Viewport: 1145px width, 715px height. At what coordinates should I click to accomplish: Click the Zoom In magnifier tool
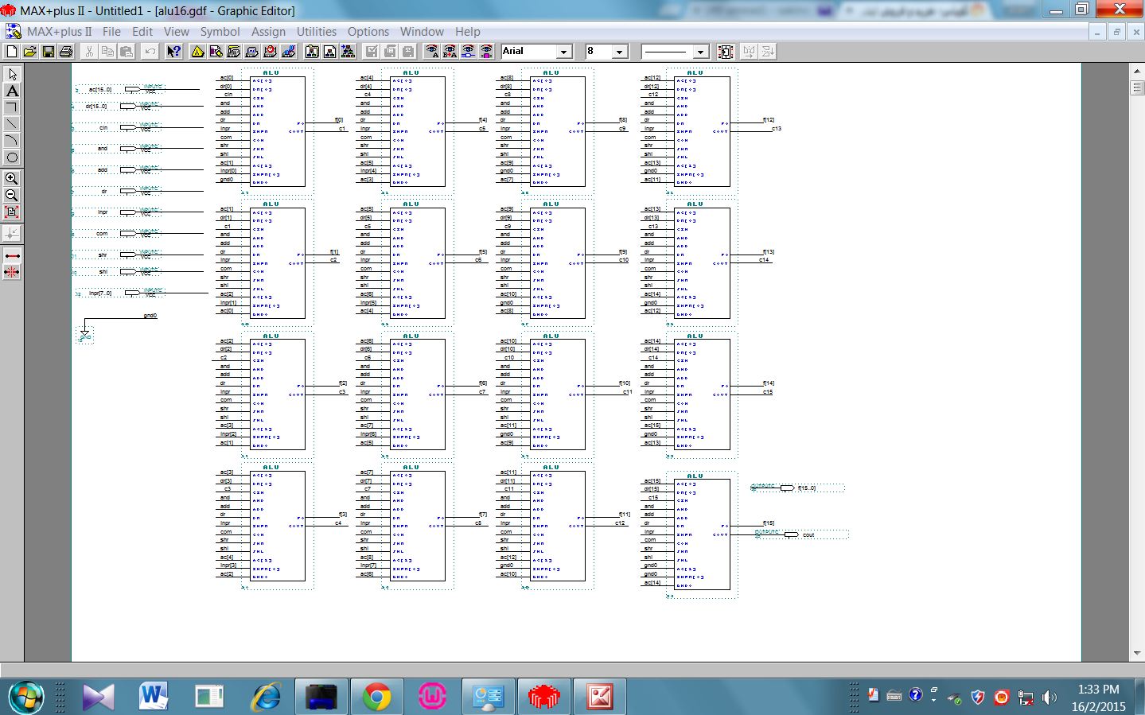(12, 179)
